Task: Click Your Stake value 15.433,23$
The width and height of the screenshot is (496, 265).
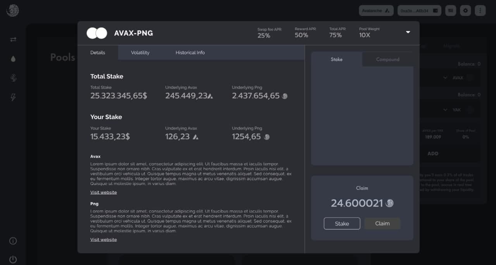Action: point(110,136)
